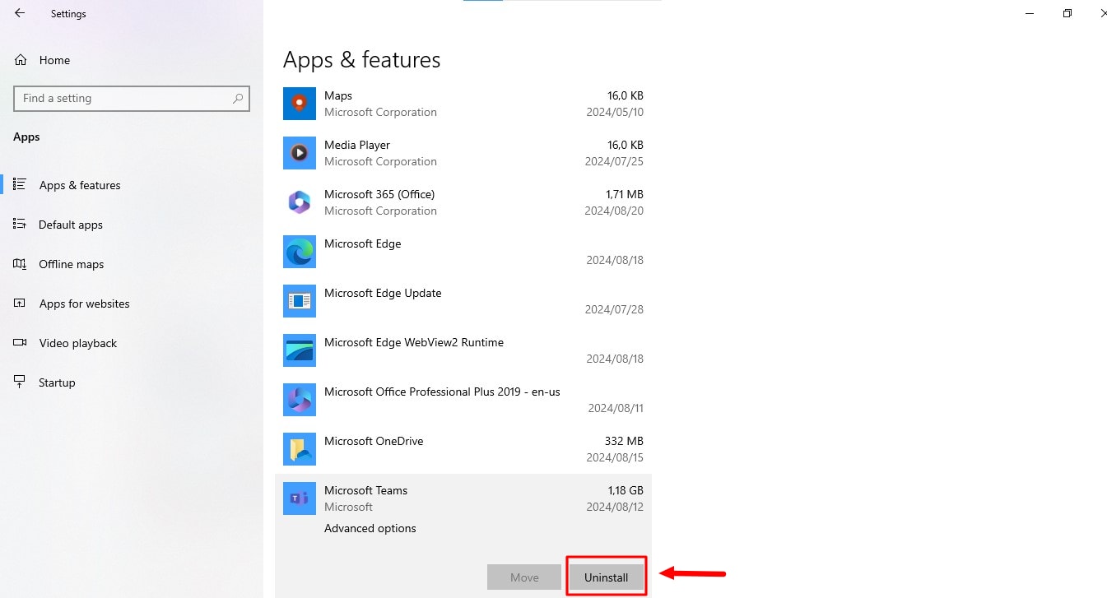
Task: Select Media Player in the app list
Action: [463, 153]
